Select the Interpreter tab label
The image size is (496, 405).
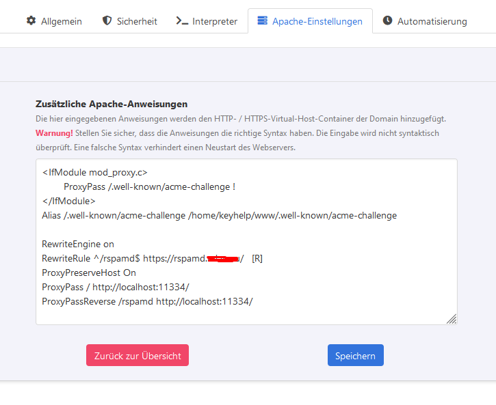215,21
